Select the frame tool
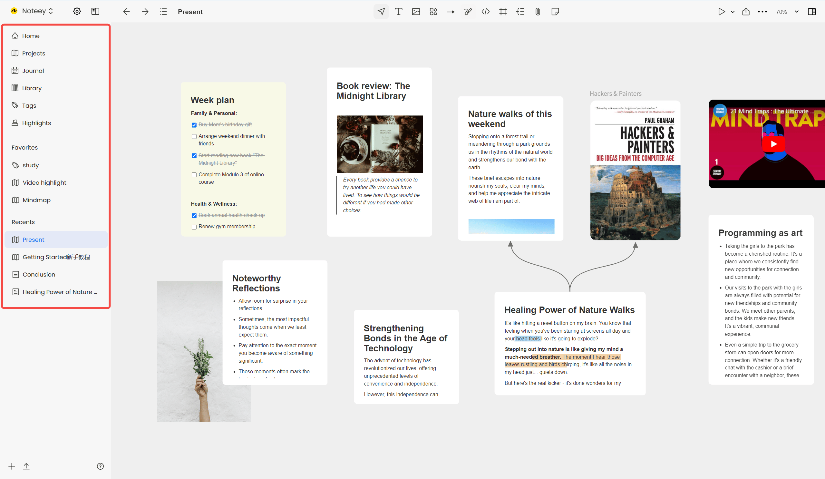The image size is (825, 479). (503, 12)
